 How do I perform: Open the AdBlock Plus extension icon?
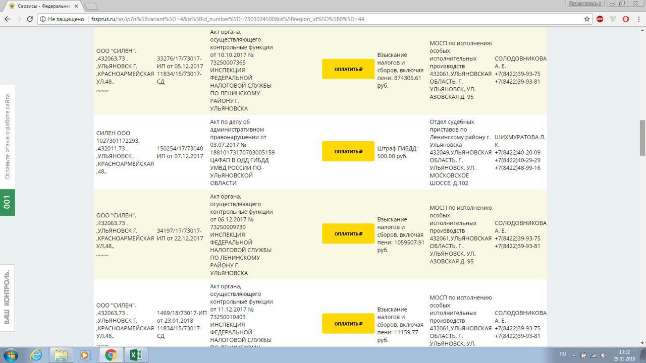pos(600,19)
